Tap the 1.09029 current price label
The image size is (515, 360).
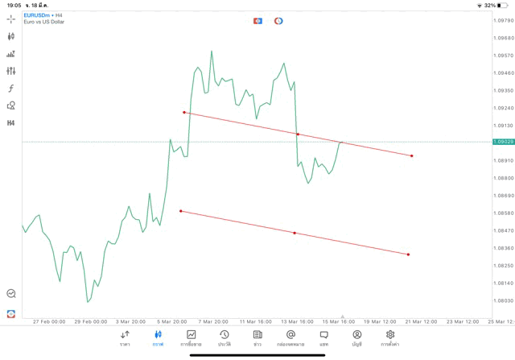pyautogui.click(x=503, y=142)
